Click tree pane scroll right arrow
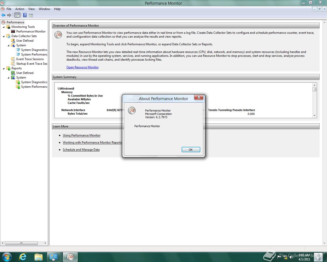This screenshot has height=262, width=327. click(x=45, y=243)
